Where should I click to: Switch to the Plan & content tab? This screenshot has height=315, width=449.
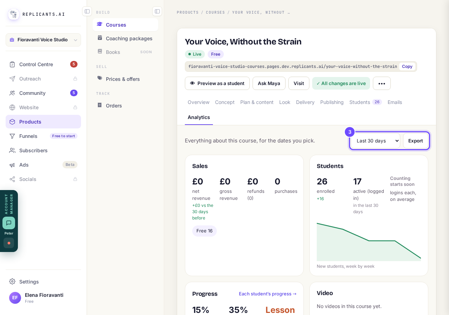pyautogui.click(x=257, y=102)
